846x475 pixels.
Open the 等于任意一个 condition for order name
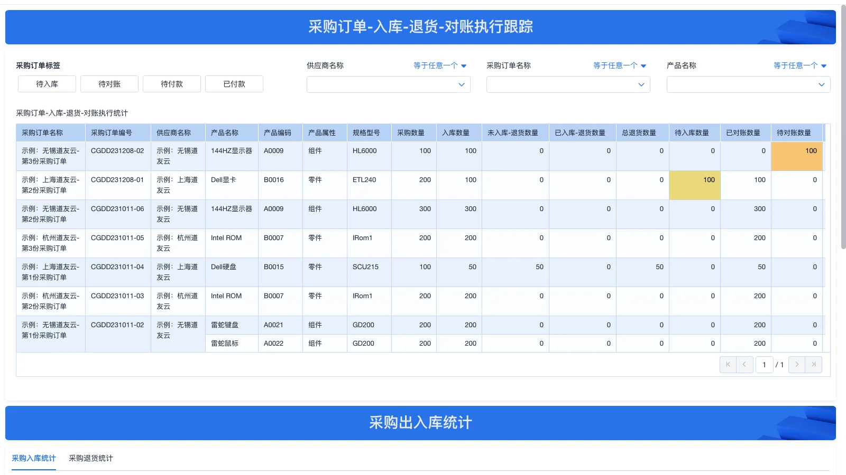(x=619, y=65)
